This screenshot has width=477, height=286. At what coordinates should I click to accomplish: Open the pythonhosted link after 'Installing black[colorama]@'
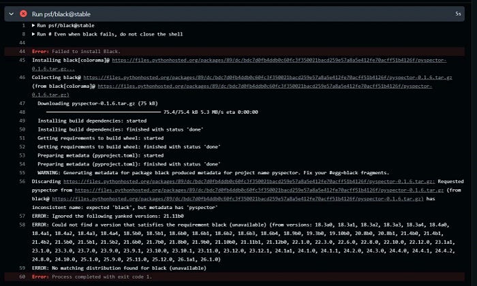[238, 65]
